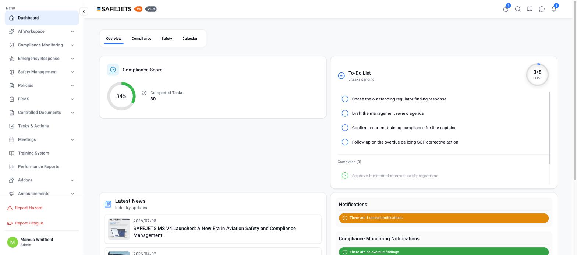Click the v4.1.9 version badge

click(x=151, y=9)
